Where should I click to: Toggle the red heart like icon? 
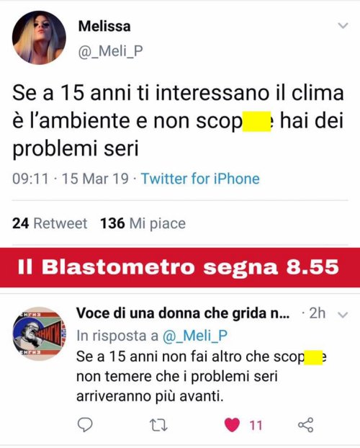(232, 425)
